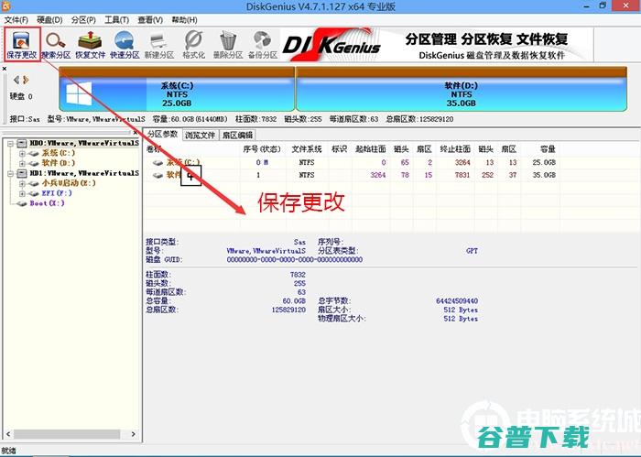The height and width of the screenshot is (457, 641).
Task: Click the New Partition (新建分区) icon
Action: coord(159,45)
